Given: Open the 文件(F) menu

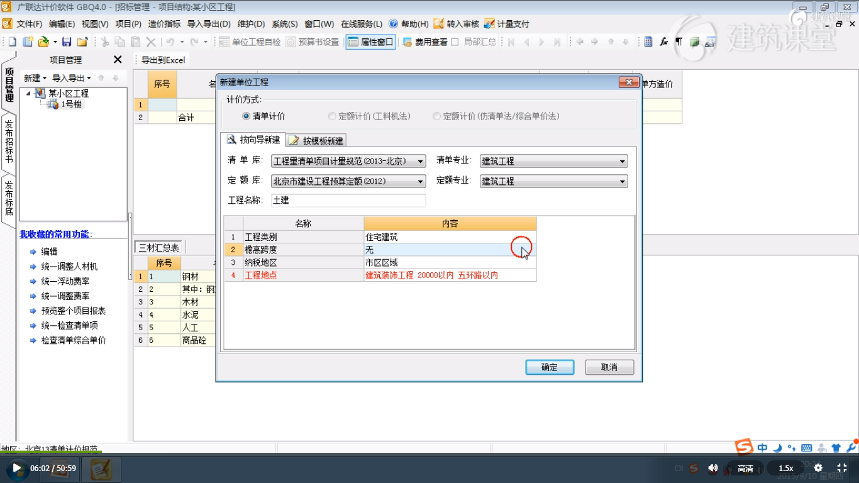Looking at the screenshot, I should (x=29, y=24).
